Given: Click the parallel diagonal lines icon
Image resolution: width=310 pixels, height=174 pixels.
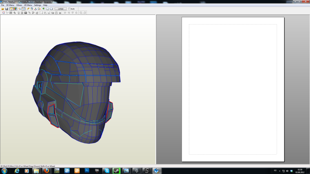Looking at the screenshot, I should 15,13.
